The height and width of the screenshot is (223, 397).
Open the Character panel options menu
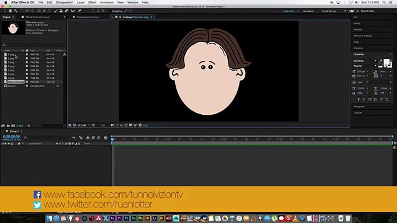390,54
